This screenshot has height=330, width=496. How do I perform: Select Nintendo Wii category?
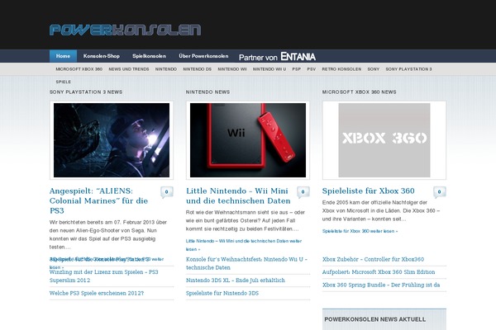click(231, 69)
